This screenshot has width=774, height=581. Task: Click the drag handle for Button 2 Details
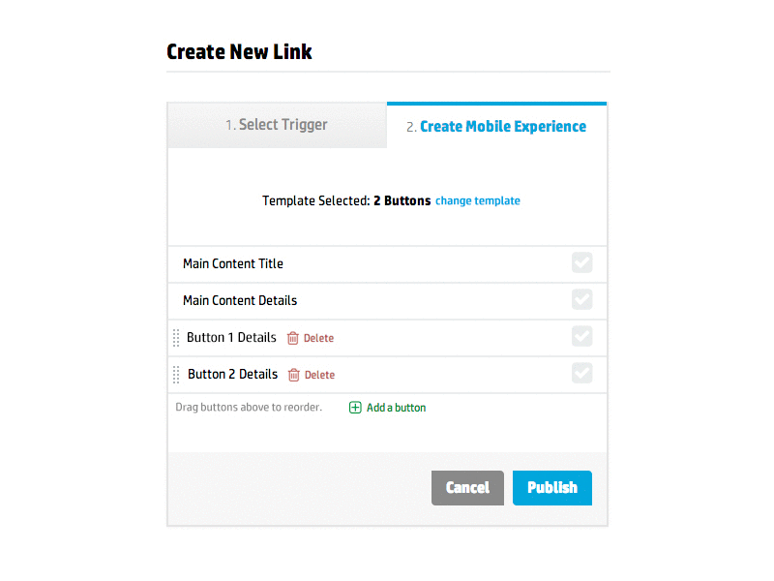[x=176, y=375]
